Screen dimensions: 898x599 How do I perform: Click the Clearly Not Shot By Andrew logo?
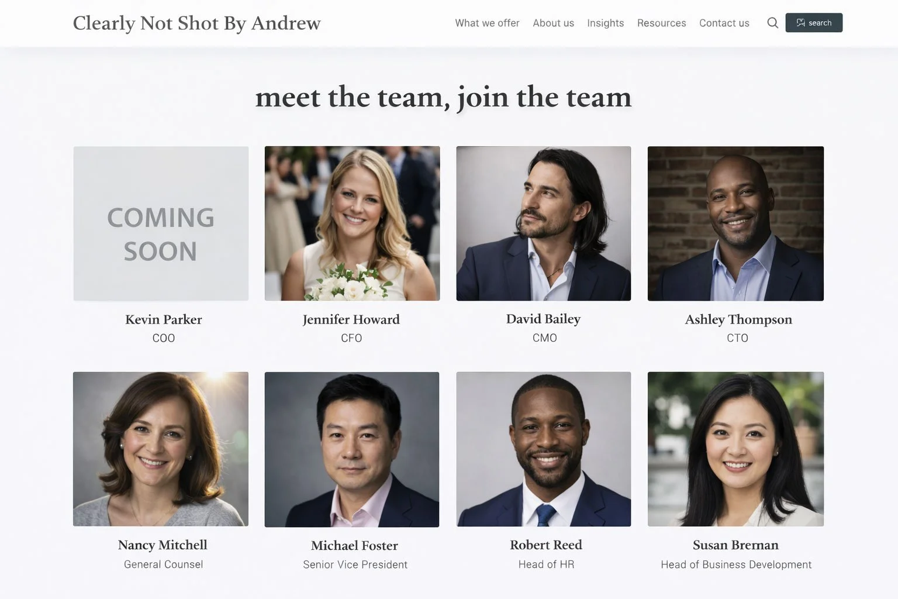(x=196, y=23)
